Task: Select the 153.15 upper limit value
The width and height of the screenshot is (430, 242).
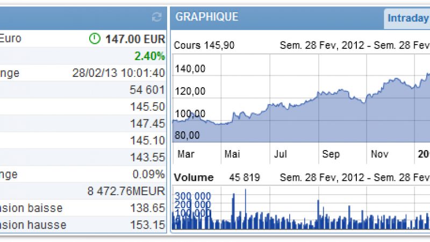Action: click(x=147, y=225)
